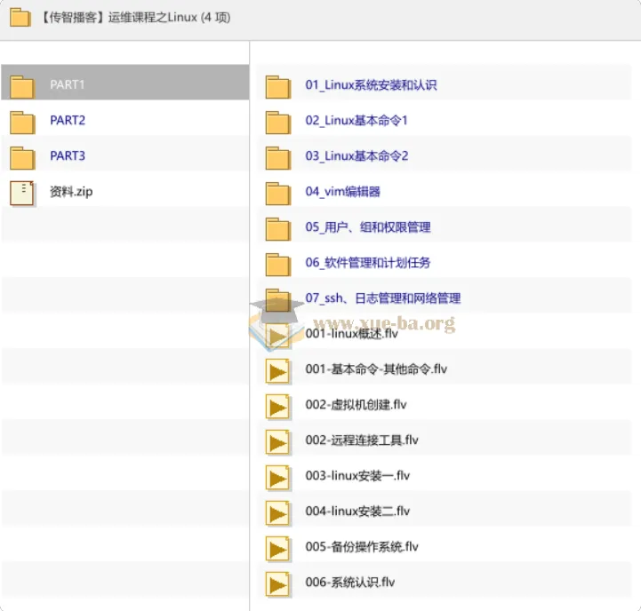This screenshot has width=641, height=611.
Task: Click video icon of 002-虚拟机创建.flv
Action: pos(278,407)
